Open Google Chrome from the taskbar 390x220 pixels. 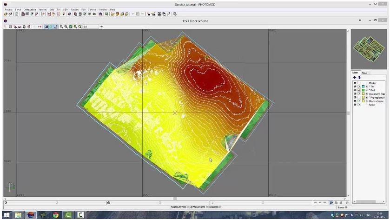click(x=55, y=215)
